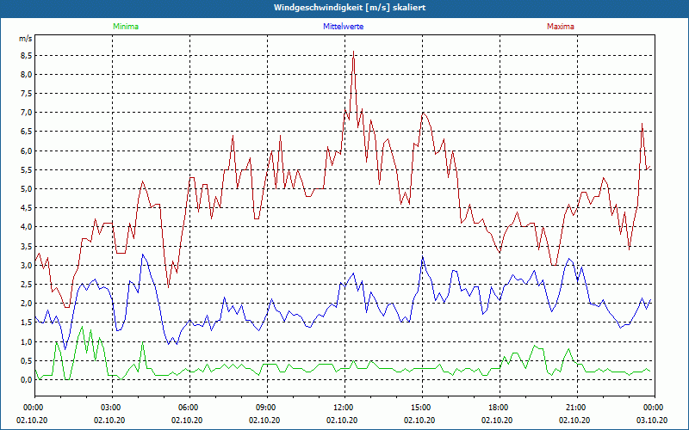Click the 6,0 y-axis value

(x=26, y=151)
